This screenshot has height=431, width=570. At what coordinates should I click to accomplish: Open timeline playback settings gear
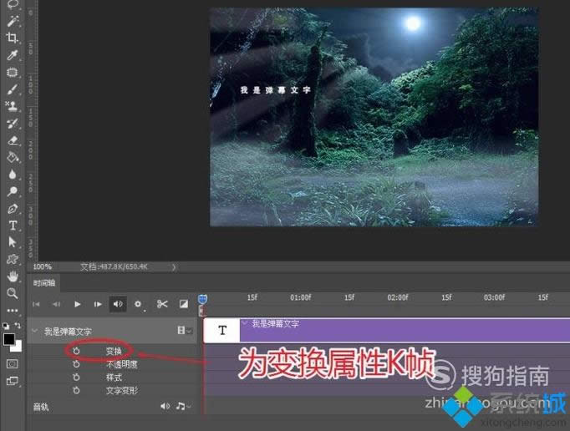coord(138,304)
